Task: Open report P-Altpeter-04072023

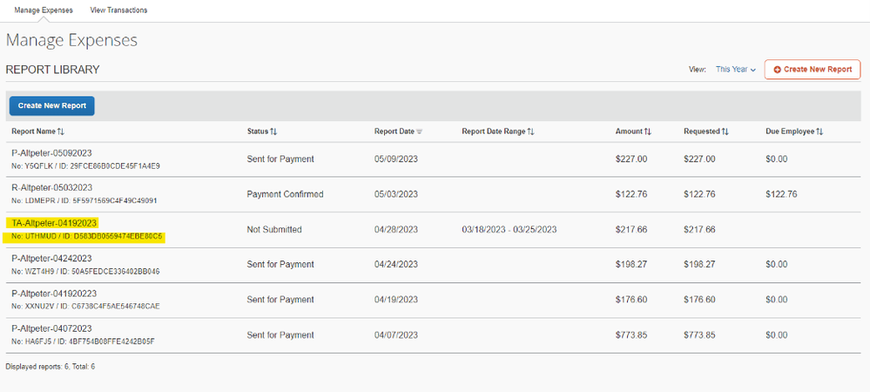Action: coord(51,328)
